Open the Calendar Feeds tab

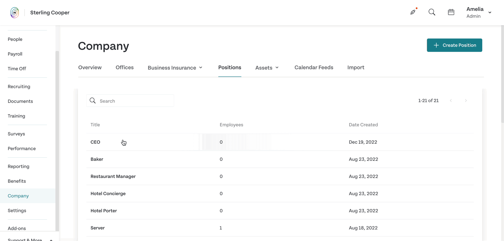point(314,67)
